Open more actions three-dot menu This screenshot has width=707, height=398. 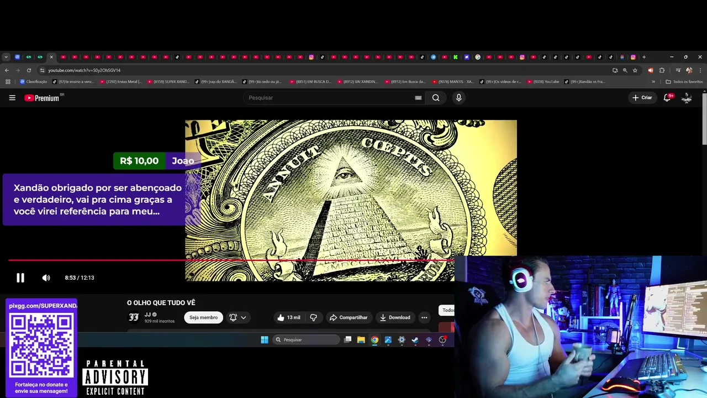point(424,317)
